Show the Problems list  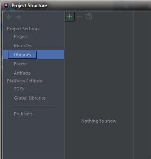[23, 114]
